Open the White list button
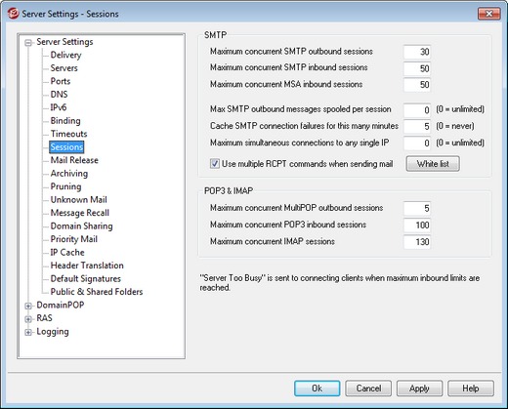This screenshot has height=409, width=508. tap(433, 164)
